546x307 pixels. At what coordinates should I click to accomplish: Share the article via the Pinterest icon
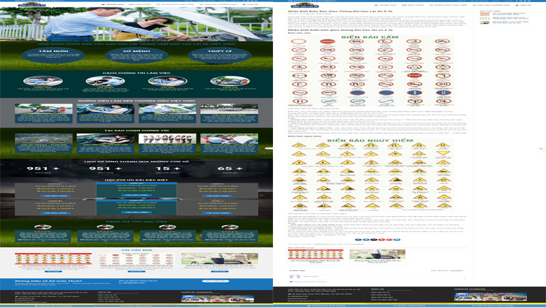click(381, 240)
